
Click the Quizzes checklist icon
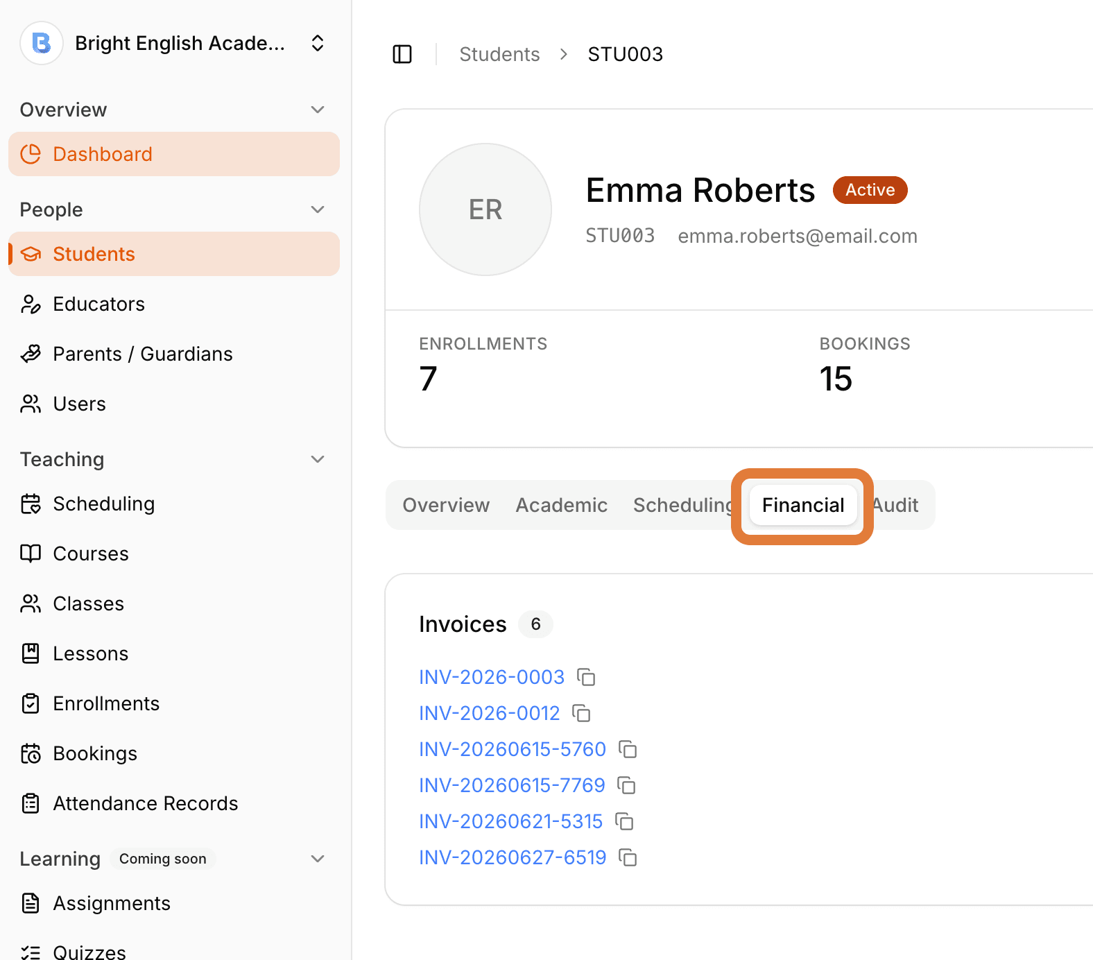pos(31,952)
